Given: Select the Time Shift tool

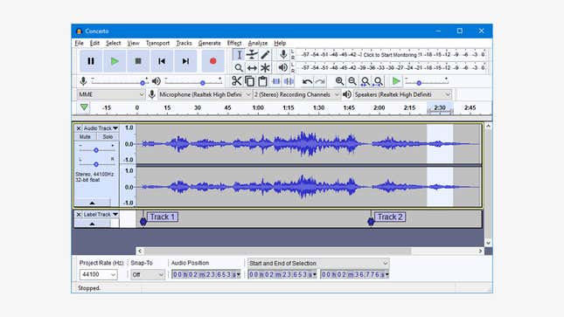Looking at the screenshot, I should coord(252,67).
